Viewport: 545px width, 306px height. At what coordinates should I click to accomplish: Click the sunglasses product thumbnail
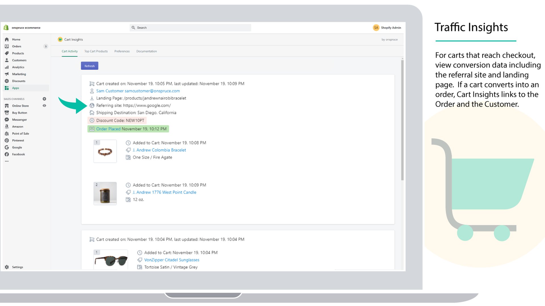(x=111, y=260)
